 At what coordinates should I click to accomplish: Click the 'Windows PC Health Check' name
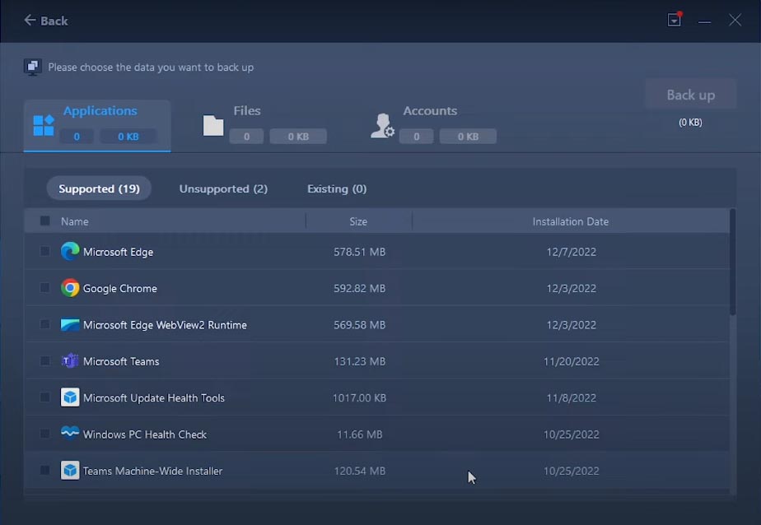(145, 434)
